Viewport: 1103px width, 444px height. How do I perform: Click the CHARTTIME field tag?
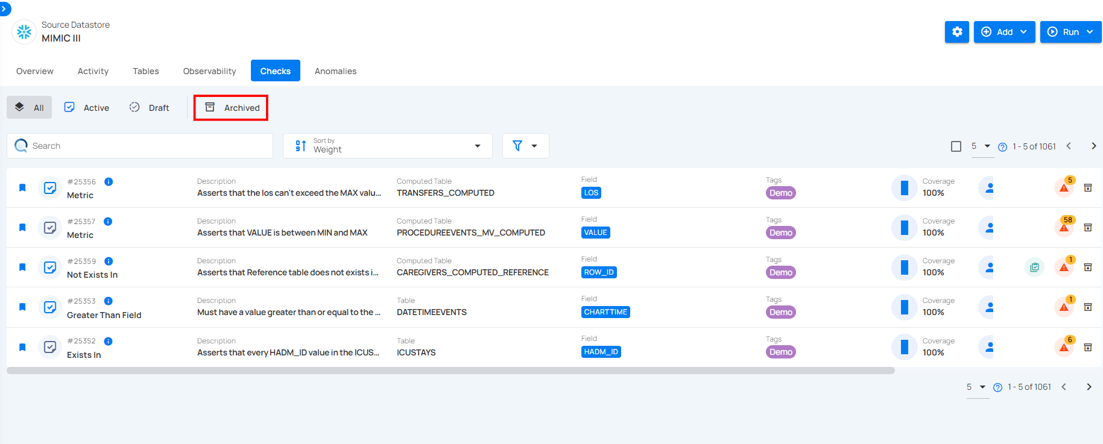[x=605, y=312]
